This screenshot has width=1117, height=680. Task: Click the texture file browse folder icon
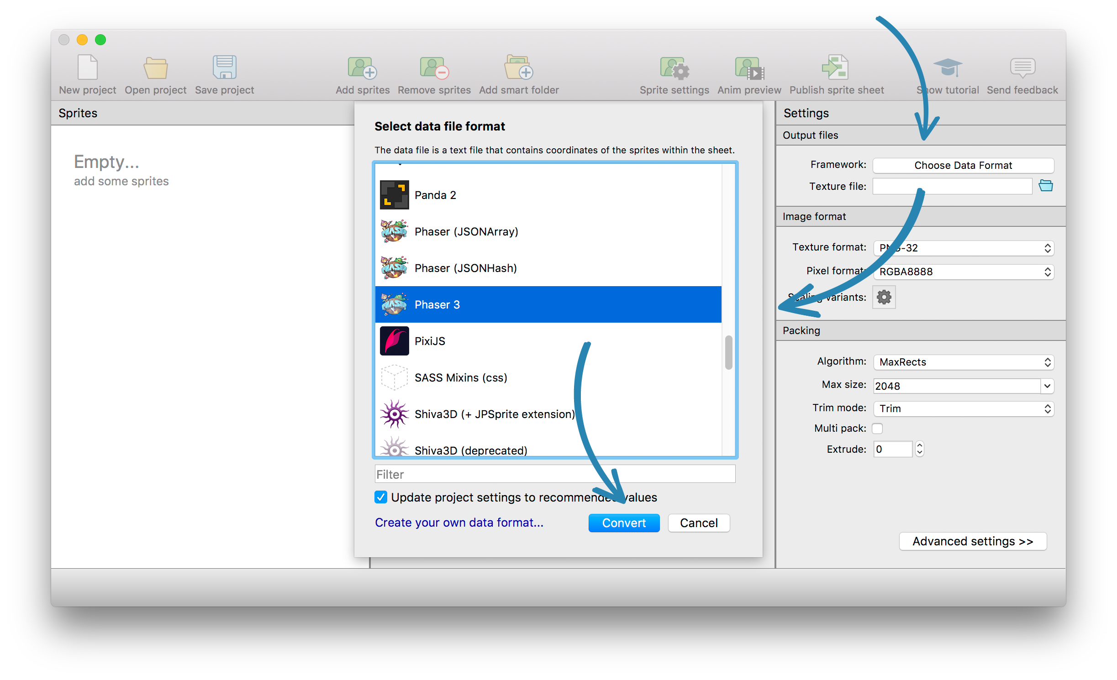(1046, 186)
